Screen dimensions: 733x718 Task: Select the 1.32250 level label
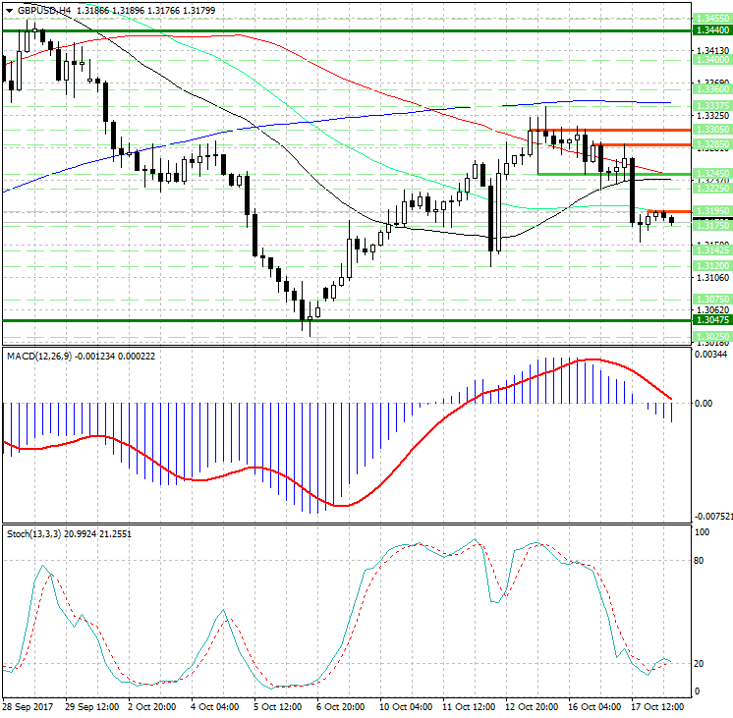[x=712, y=188]
